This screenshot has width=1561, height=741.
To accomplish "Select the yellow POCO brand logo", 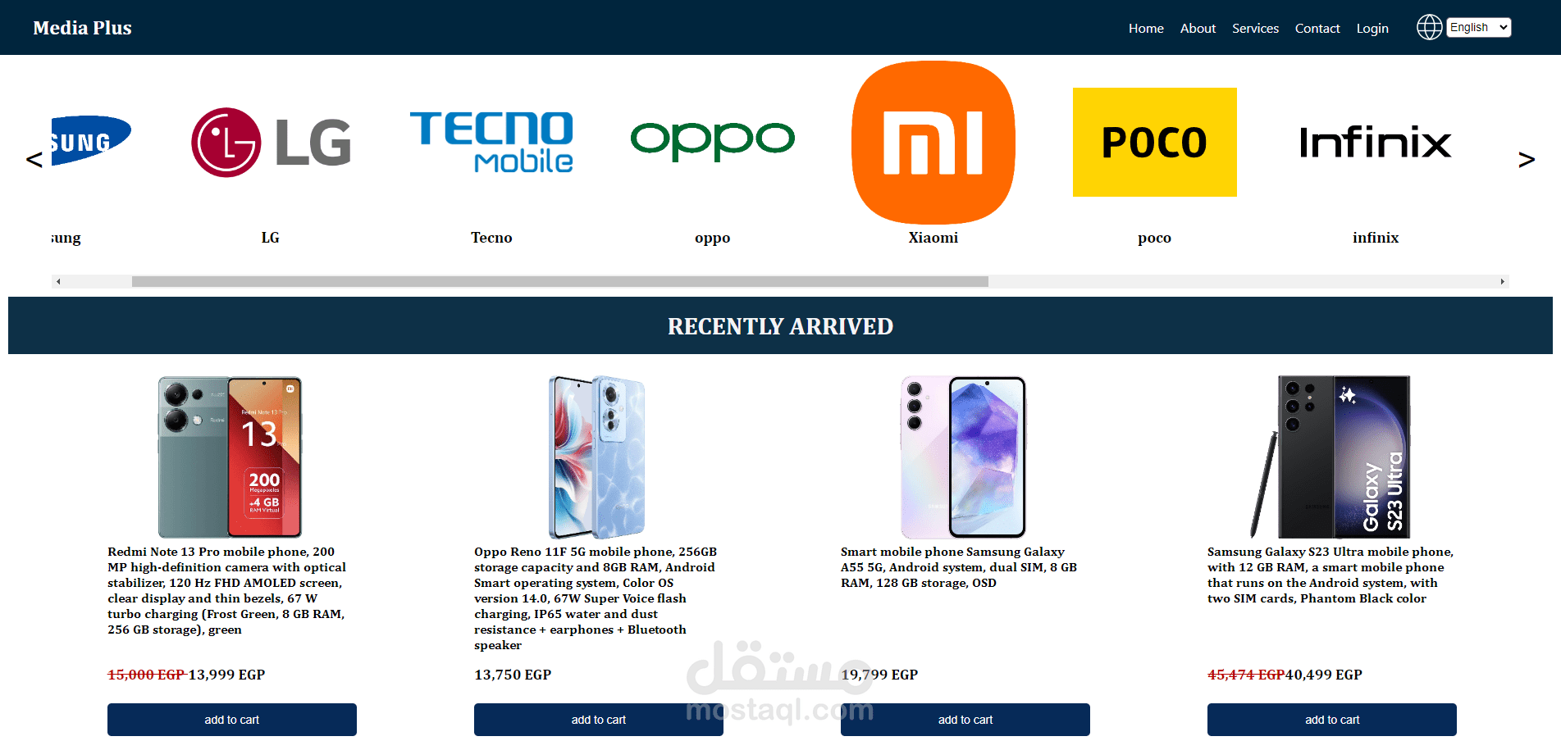I will tap(1154, 142).
